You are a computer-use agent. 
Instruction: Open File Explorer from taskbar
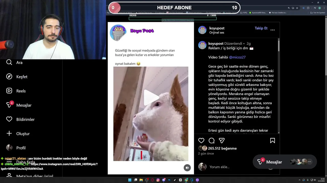point(141,180)
